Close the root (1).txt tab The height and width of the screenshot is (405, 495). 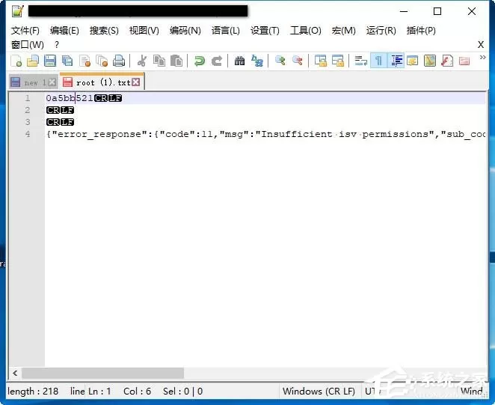pos(136,82)
